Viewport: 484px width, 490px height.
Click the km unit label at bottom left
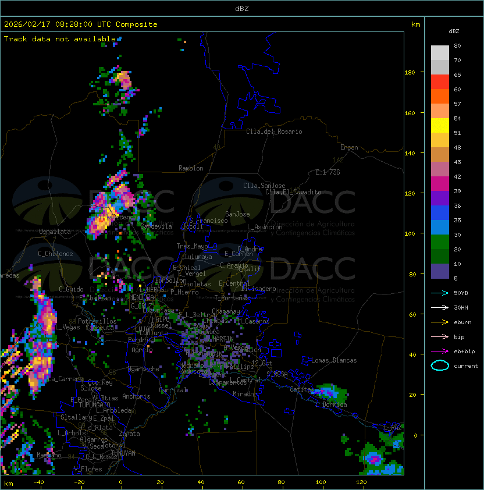pyautogui.click(x=9, y=484)
